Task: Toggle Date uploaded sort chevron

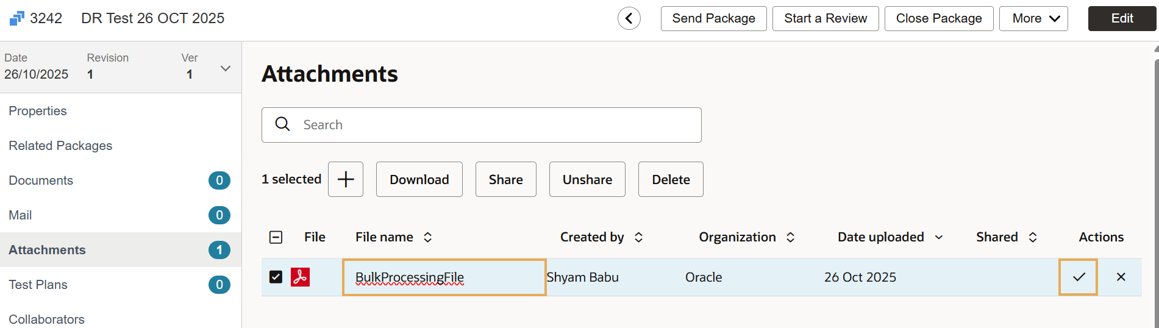Action: [939, 237]
